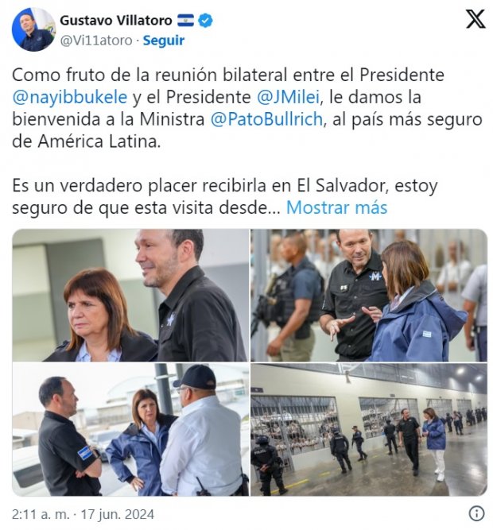Viewport: 493px width, 530px height.
Task: Click the 'Es un verdadero placer' paragraph
Action: (225, 196)
